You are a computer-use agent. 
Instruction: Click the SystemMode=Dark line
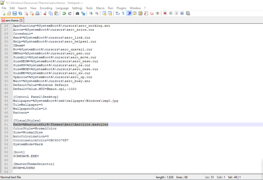tap(28, 144)
